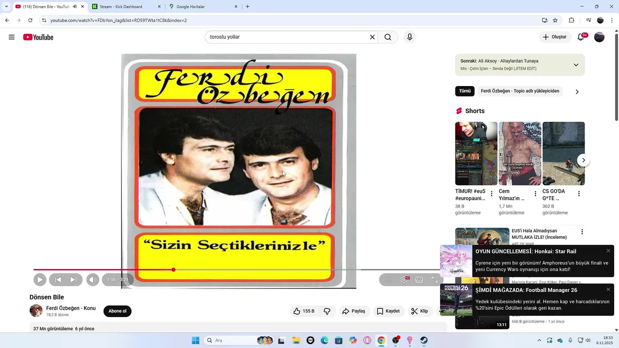This screenshot has height=348, width=619.
Task: Open the Ferdi Özbeğen - Konu channel link
Action: [x=71, y=308]
